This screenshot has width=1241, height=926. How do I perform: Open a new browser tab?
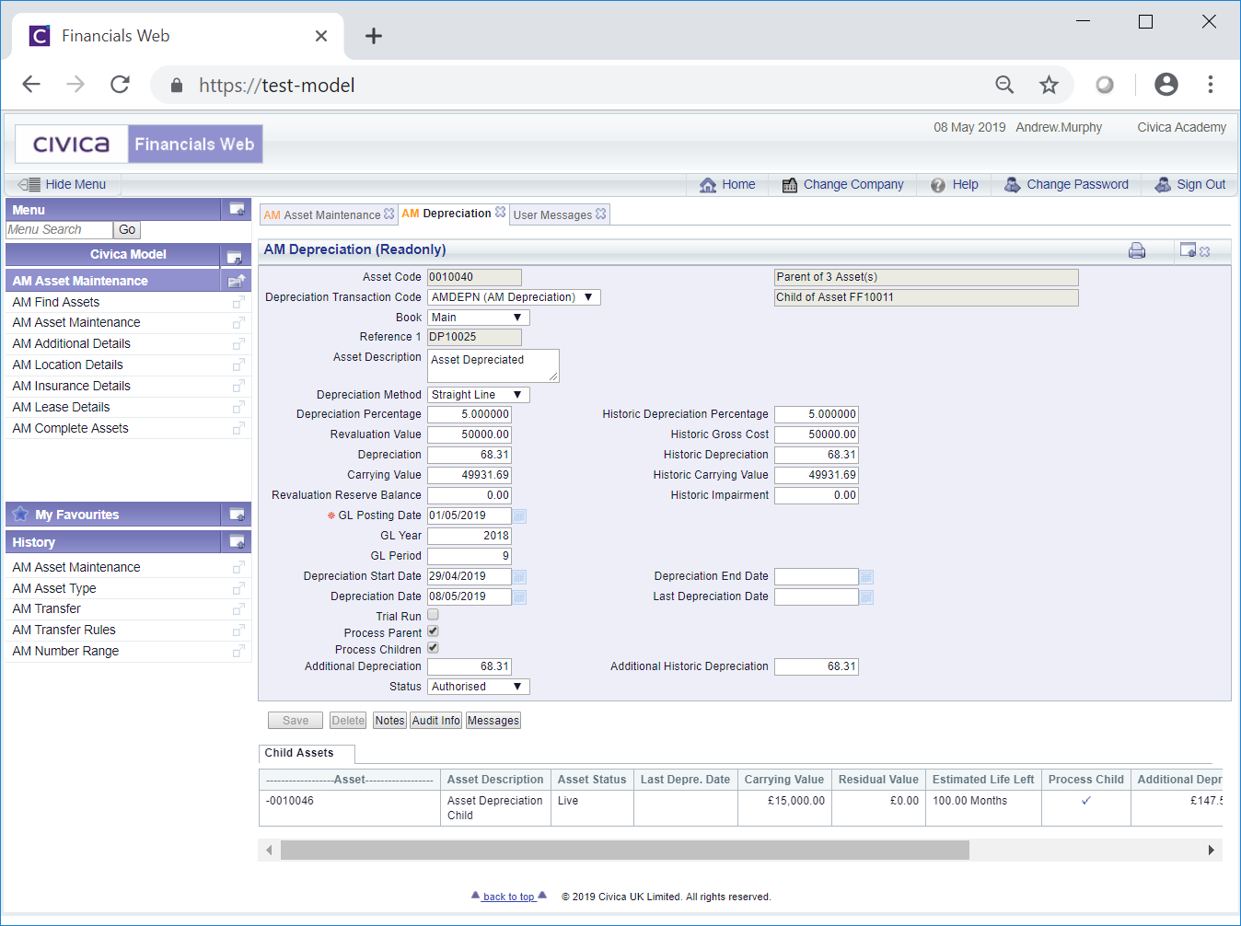coord(373,36)
